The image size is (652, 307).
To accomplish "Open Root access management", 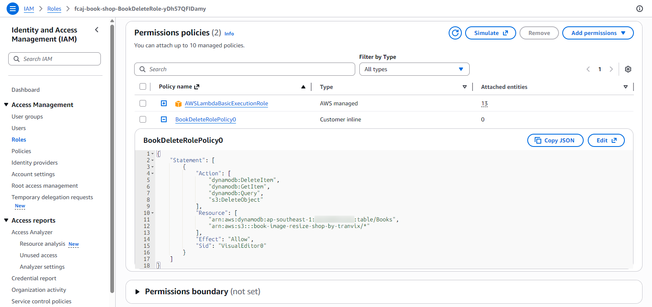I will (44, 186).
